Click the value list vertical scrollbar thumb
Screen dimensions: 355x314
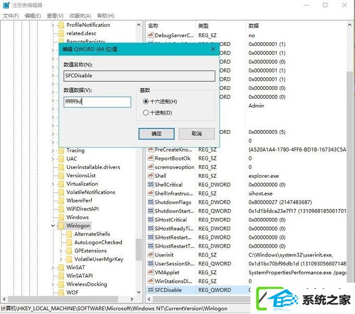pyautogui.click(x=350, y=177)
